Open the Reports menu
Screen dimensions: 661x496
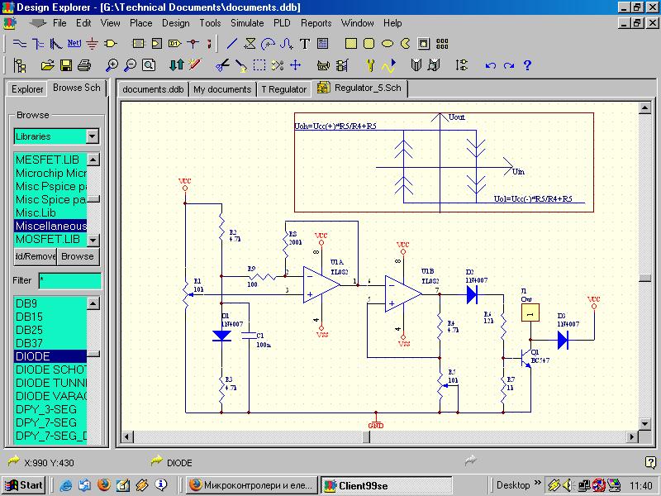316,23
